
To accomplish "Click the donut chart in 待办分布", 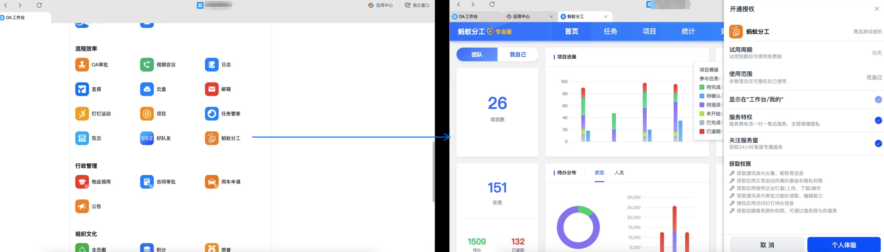I will click(578, 228).
